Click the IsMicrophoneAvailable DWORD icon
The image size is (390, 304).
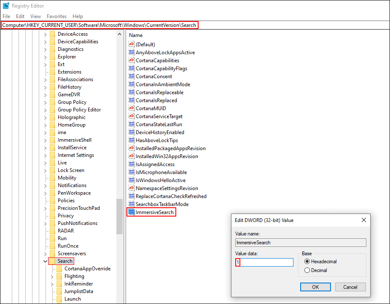tap(131, 172)
